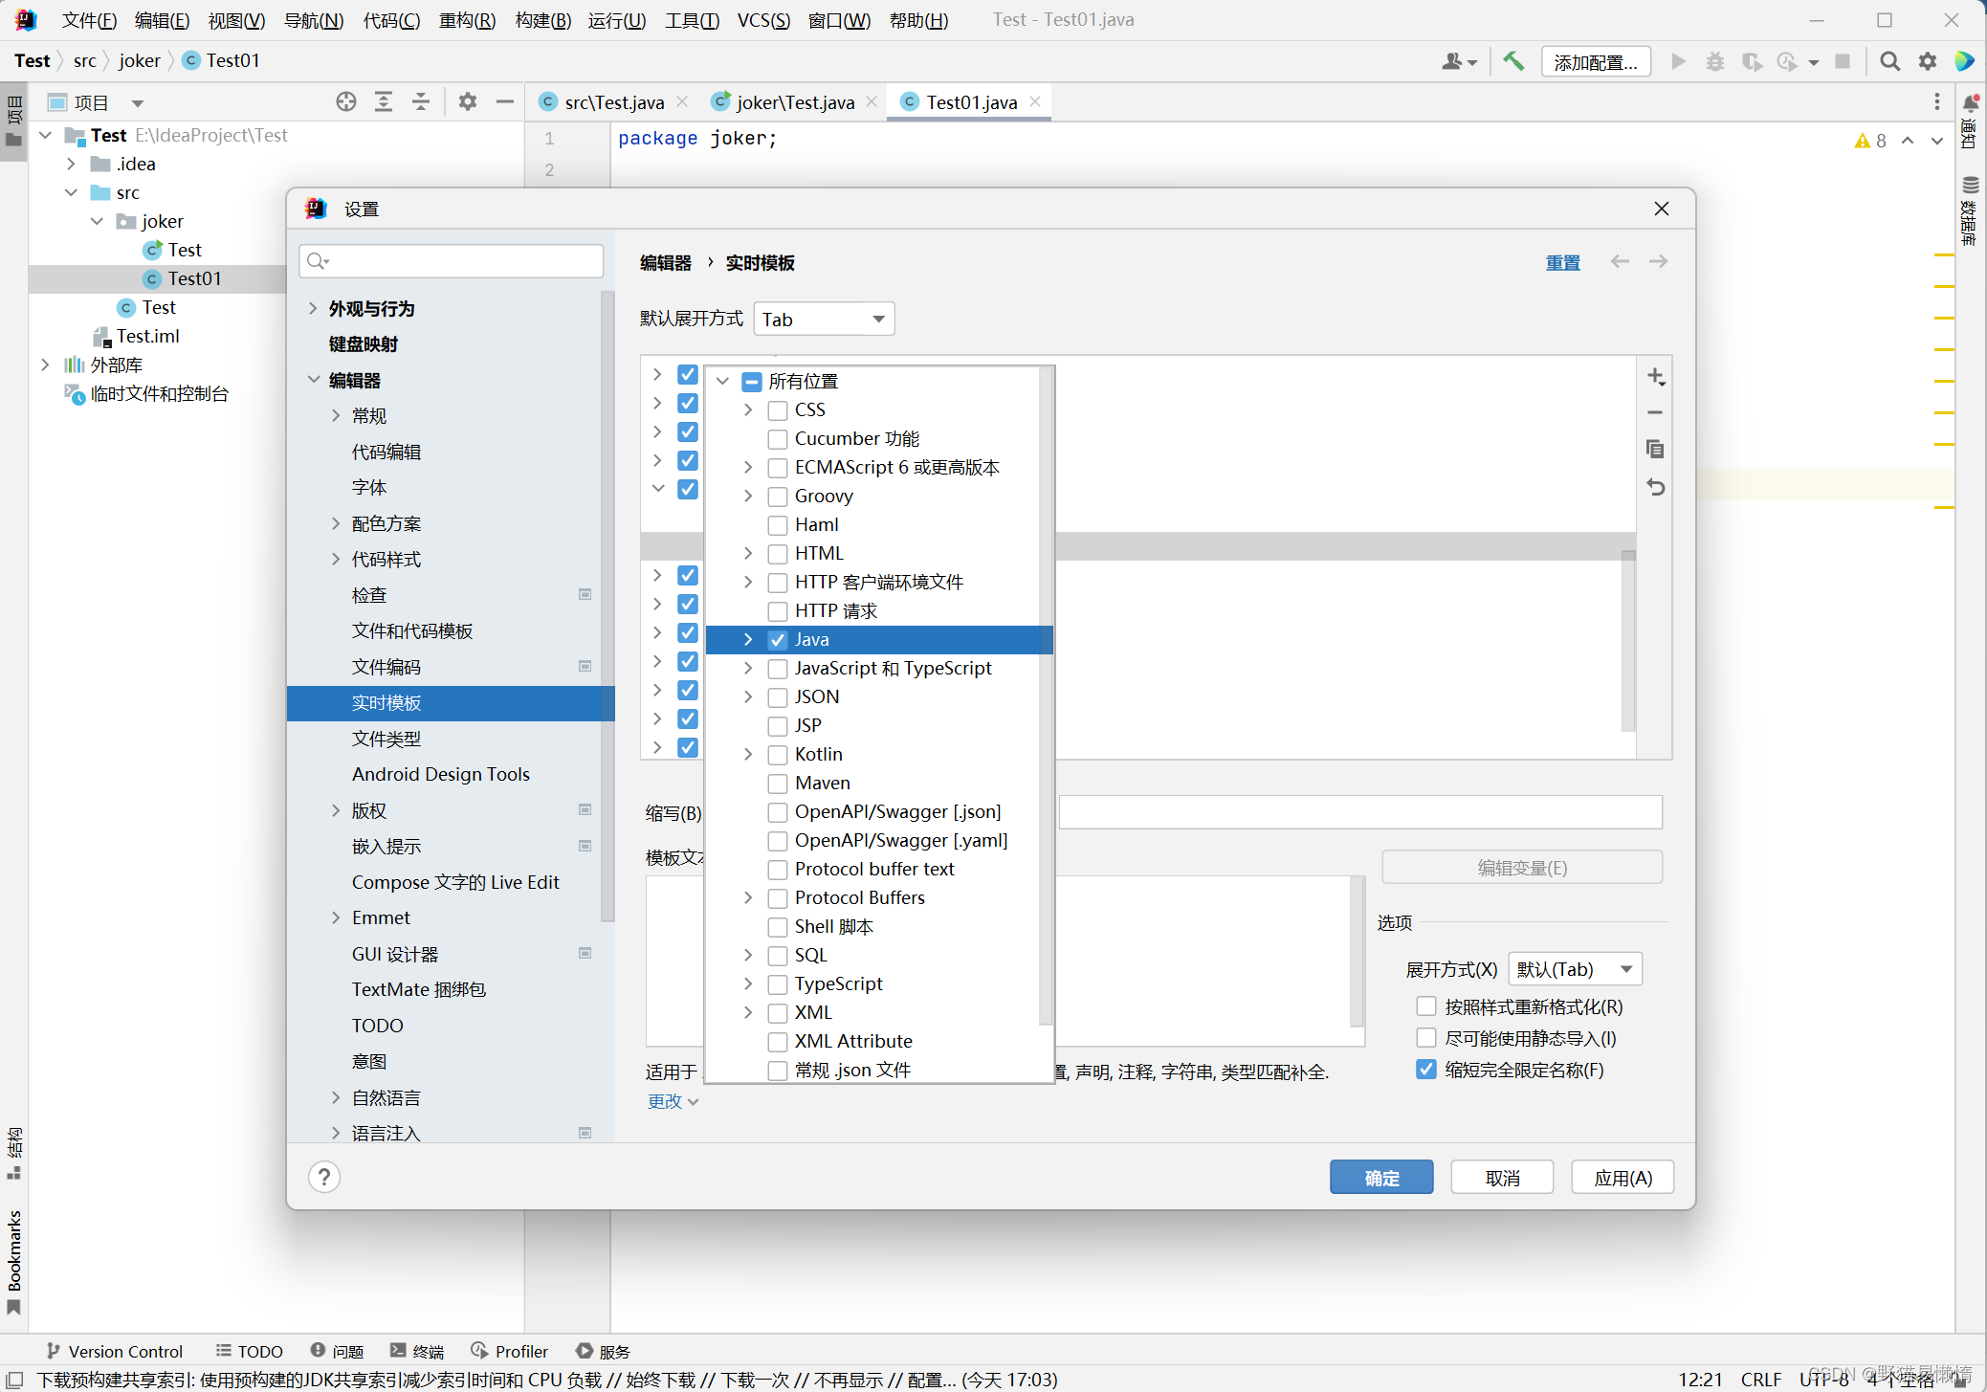Click the remove template minus icon

1655,412
